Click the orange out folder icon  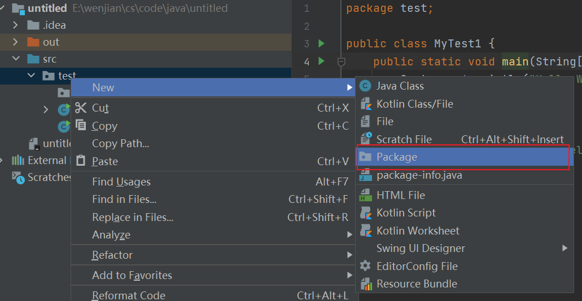coord(33,42)
